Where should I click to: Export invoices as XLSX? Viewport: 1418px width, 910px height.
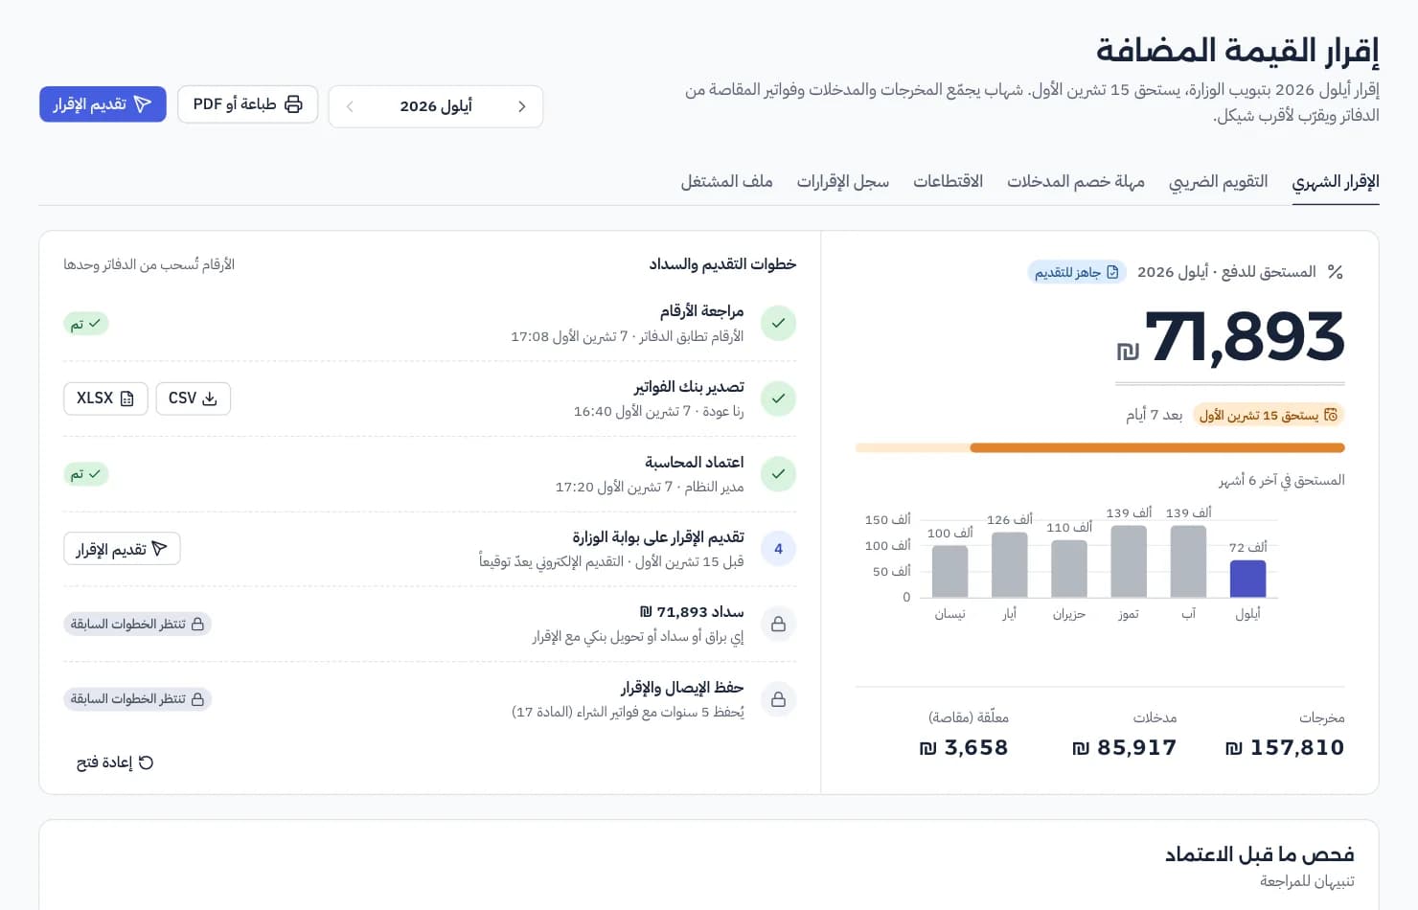(x=105, y=398)
